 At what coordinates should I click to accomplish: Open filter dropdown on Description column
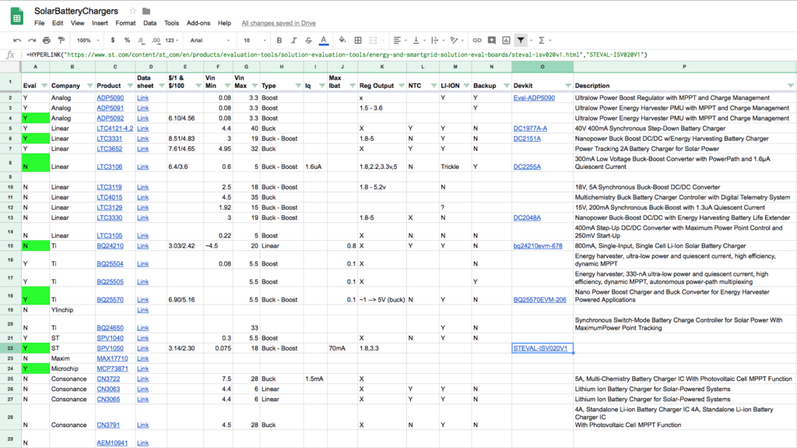click(791, 86)
